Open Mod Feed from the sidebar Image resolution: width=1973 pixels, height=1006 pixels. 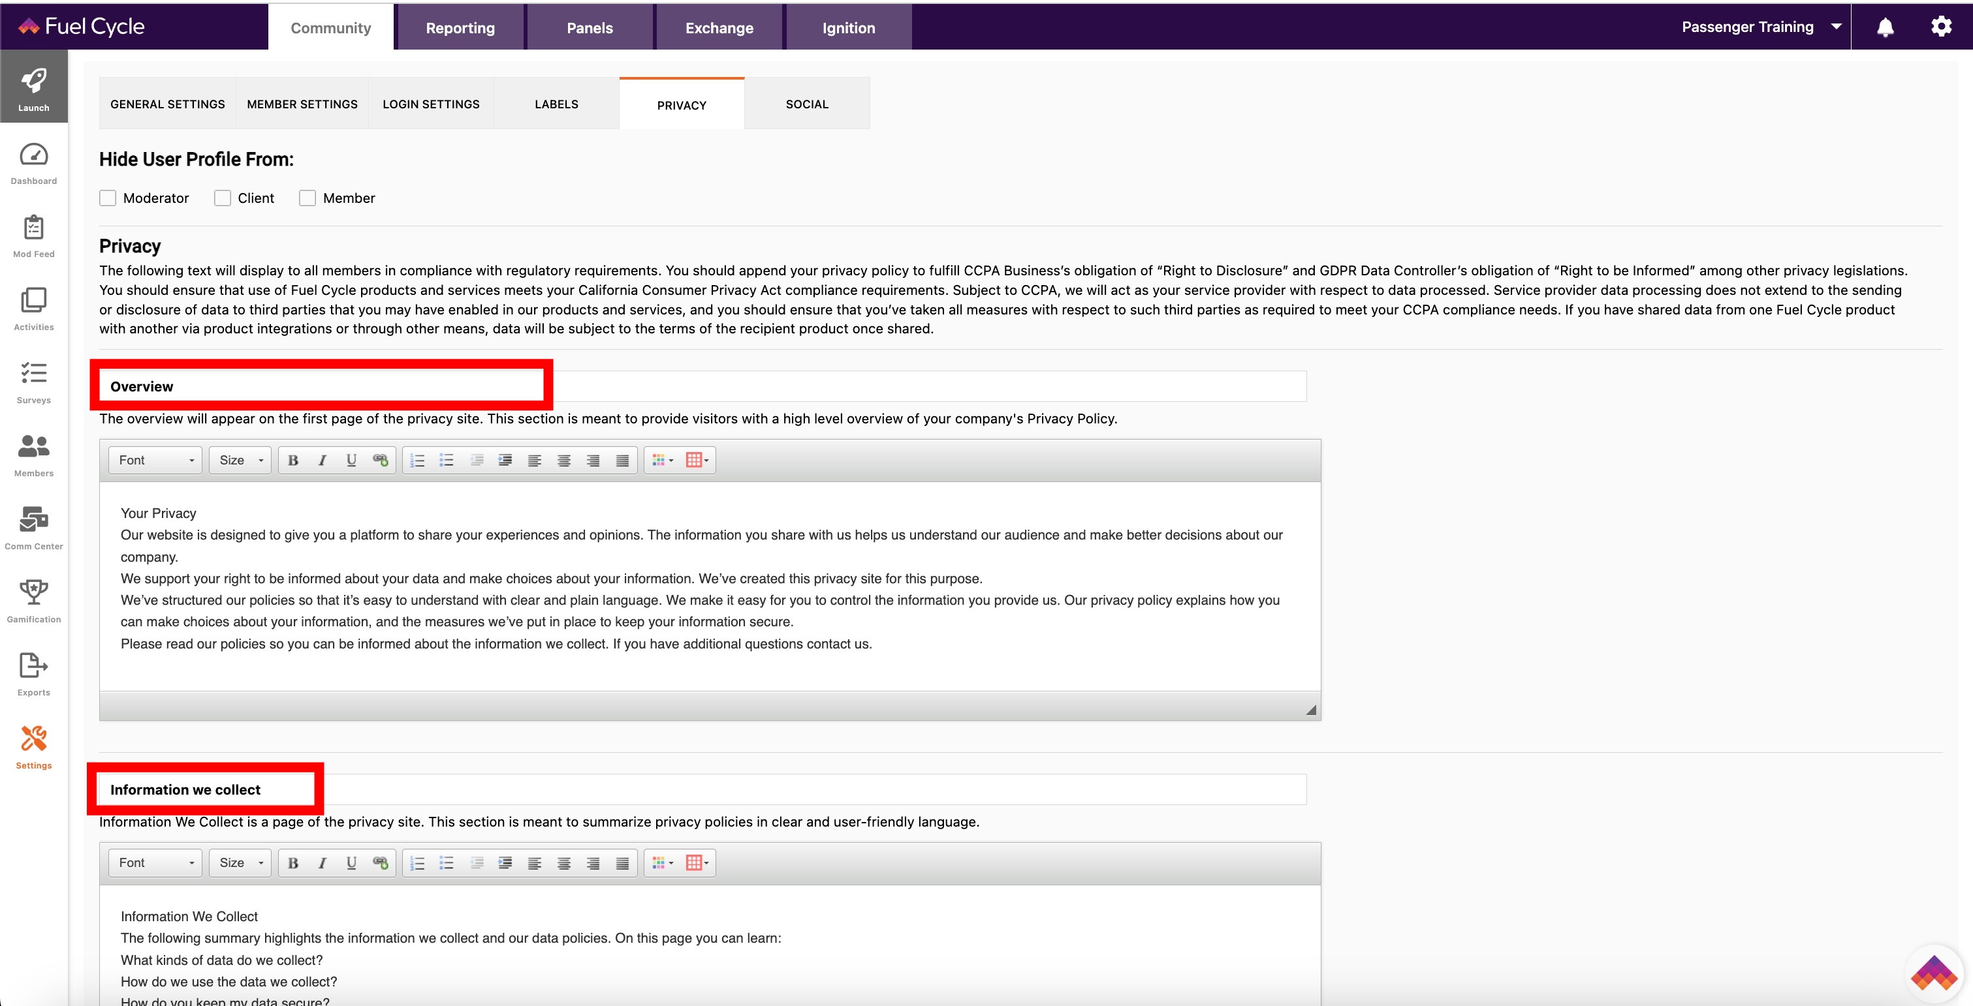tap(34, 236)
